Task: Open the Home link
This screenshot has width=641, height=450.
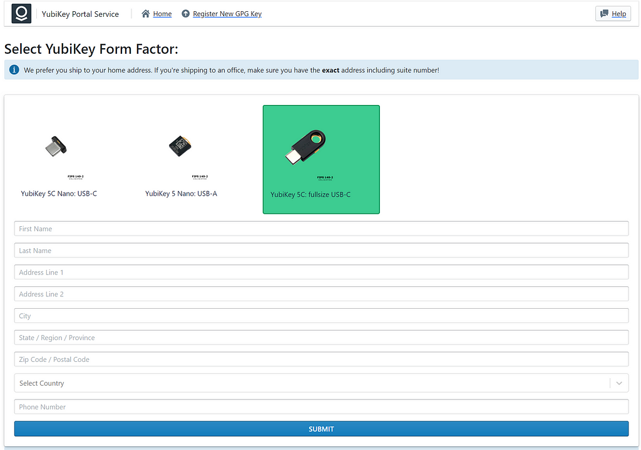Action: pyautogui.click(x=162, y=14)
